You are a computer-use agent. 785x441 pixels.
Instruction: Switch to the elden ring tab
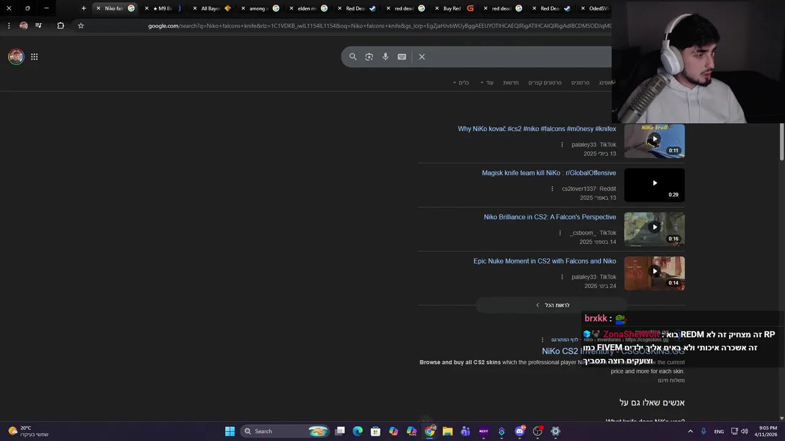click(x=308, y=9)
